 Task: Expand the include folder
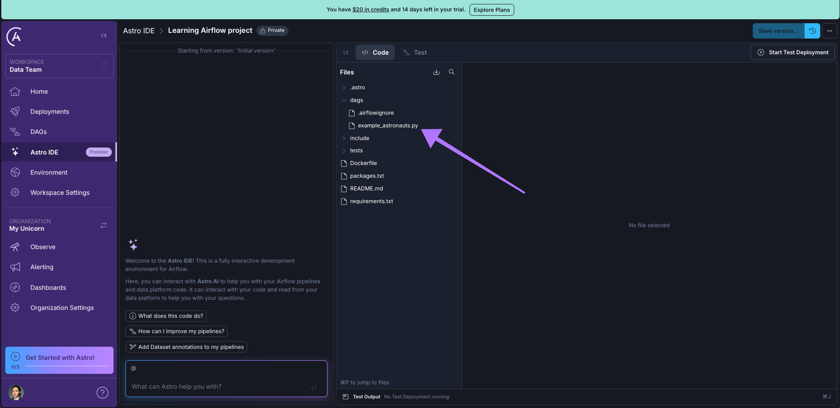click(345, 138)
